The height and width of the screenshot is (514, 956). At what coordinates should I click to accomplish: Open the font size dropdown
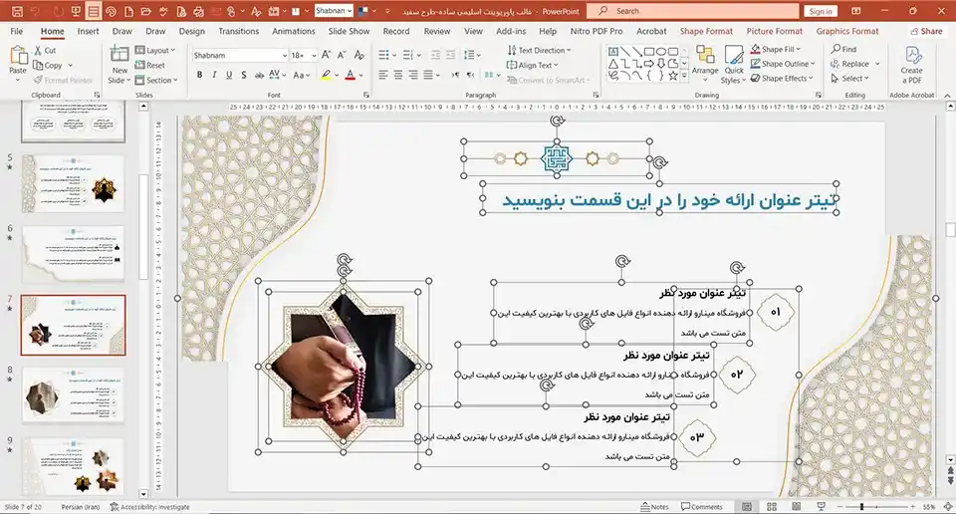314,55
